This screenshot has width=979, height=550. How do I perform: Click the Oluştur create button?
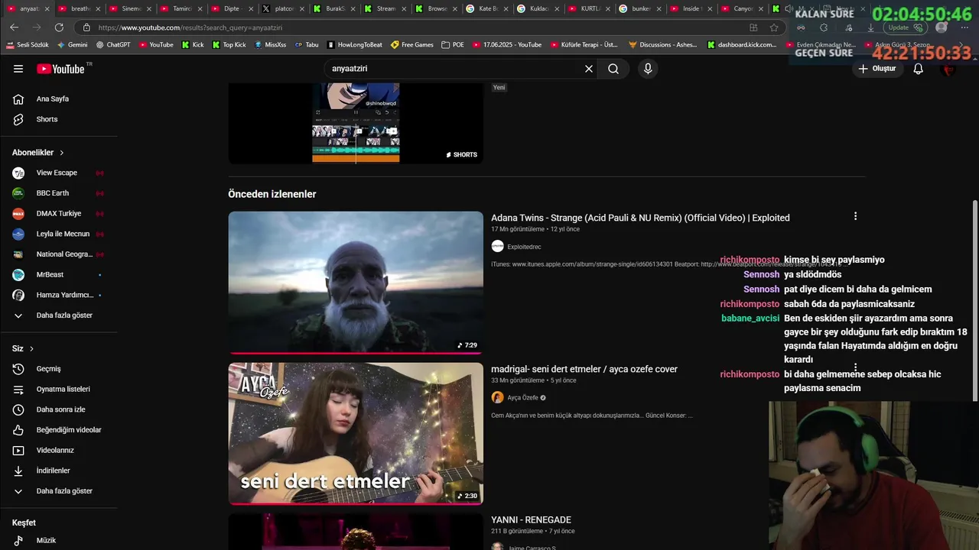[x=877, y=69]
